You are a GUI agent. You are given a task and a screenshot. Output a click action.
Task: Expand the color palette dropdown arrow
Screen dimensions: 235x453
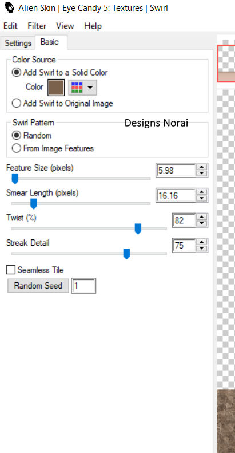coord(90,88)
